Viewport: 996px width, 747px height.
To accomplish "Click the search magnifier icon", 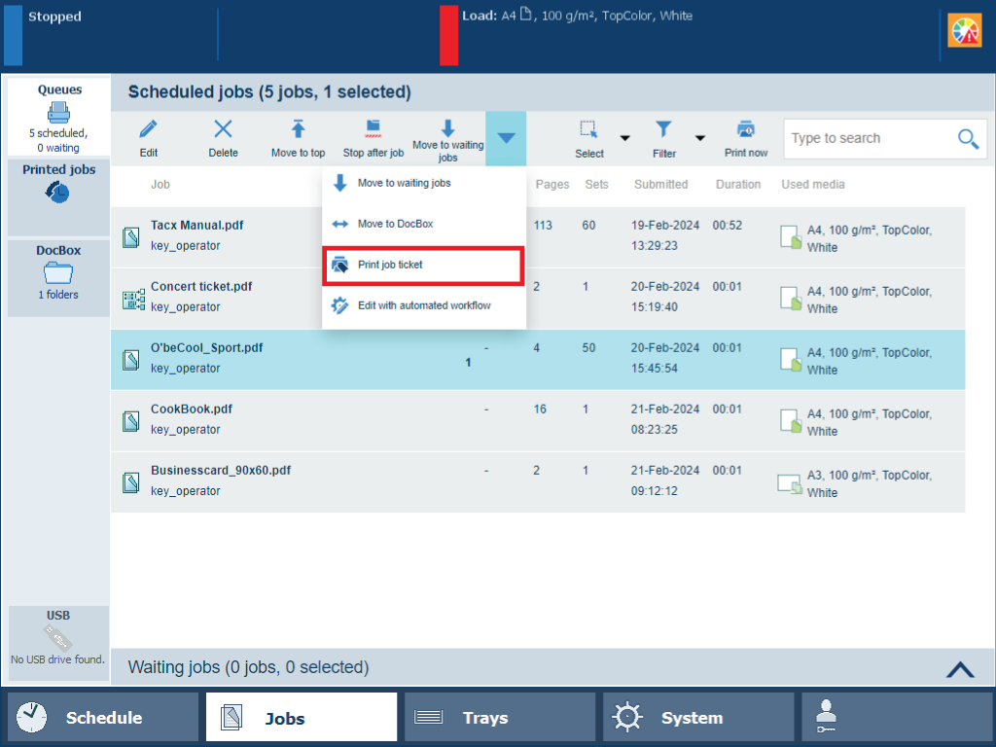I will pos(968,139).
